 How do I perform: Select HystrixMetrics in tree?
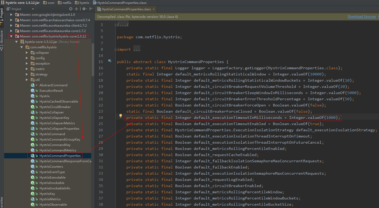pyautogui.click(x=50, y=199)
